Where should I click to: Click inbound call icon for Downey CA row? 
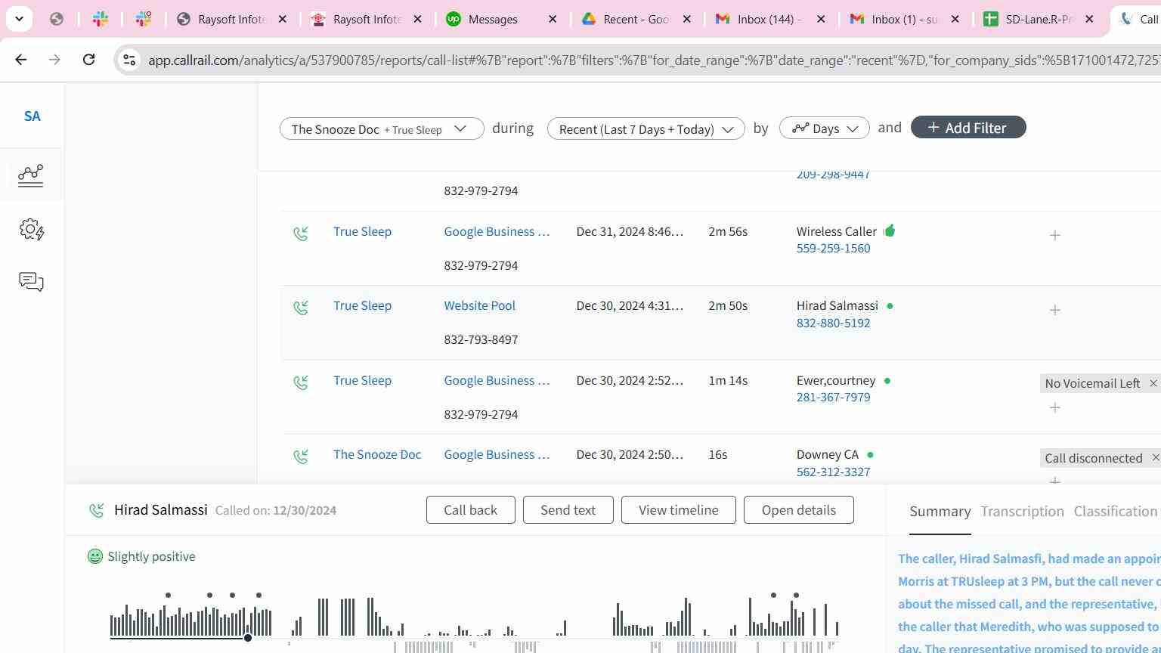[x=301, y=456]
